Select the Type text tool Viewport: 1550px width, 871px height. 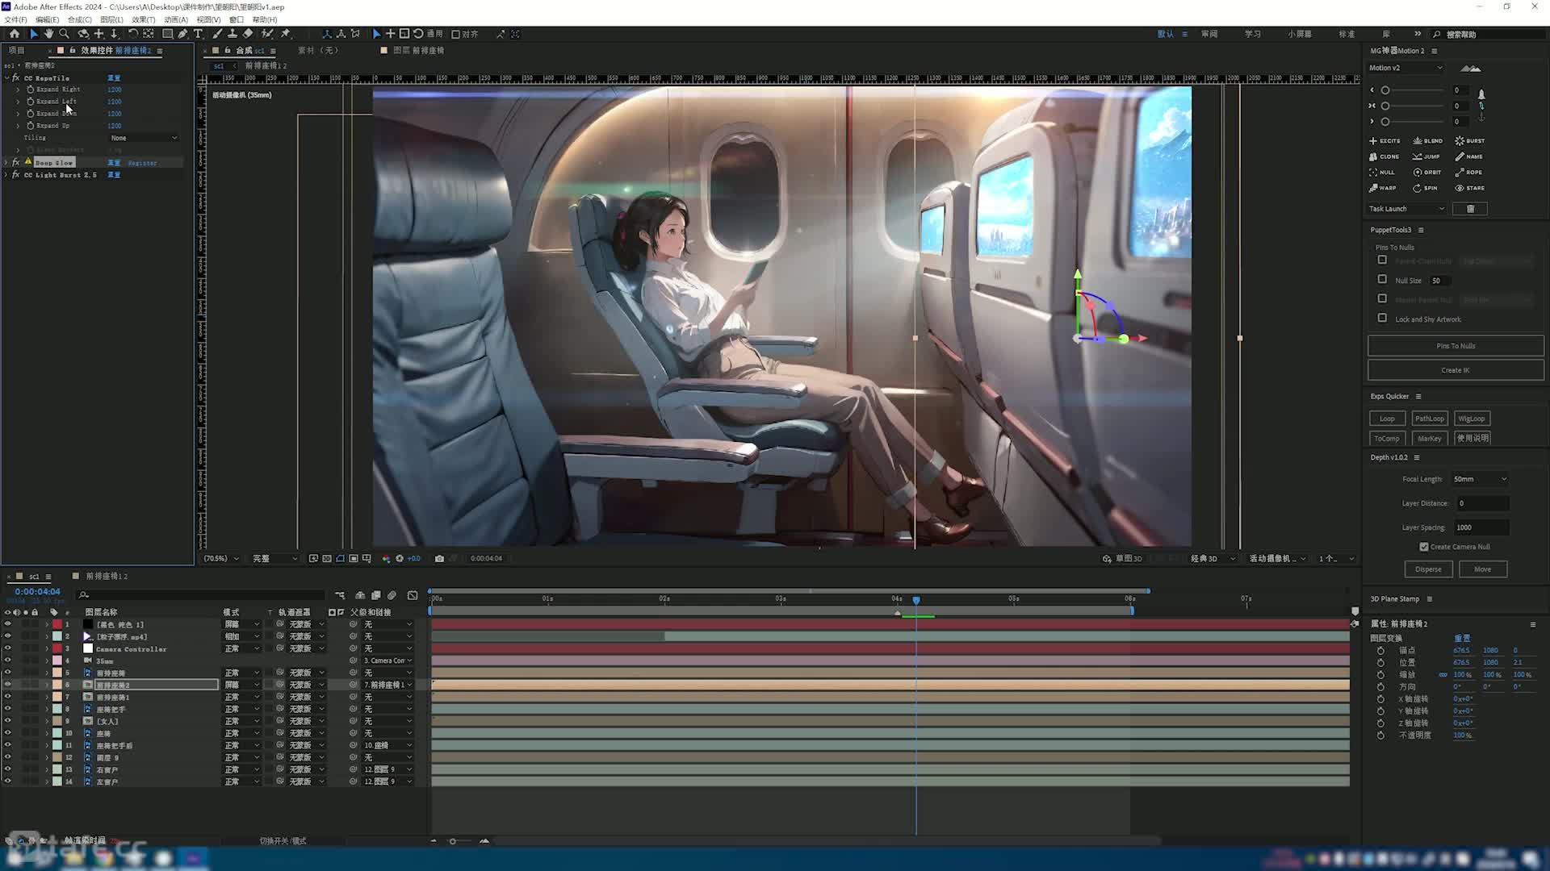pyautogui.click(x=198, y=34)
